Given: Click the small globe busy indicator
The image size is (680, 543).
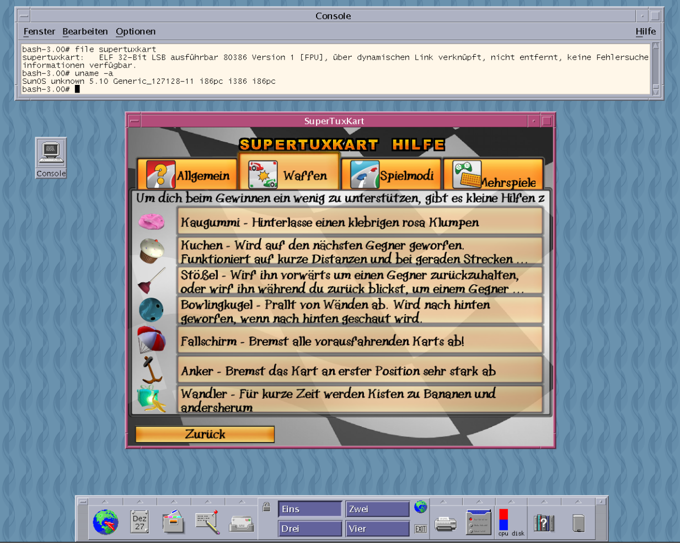Looking at the screenshot, I should [421, 507].
